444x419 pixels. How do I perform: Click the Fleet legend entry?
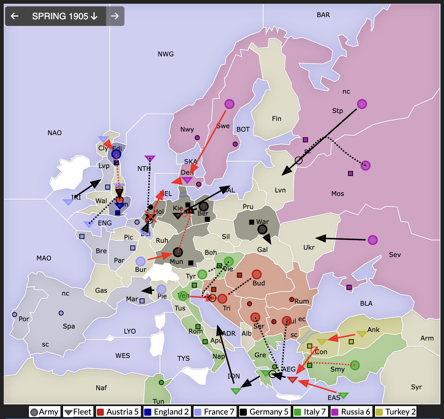click(78, 412)
